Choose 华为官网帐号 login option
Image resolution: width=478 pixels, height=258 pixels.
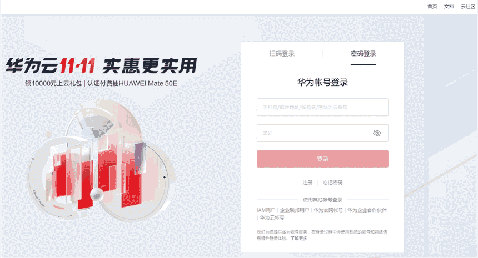[x=328, y=210]
